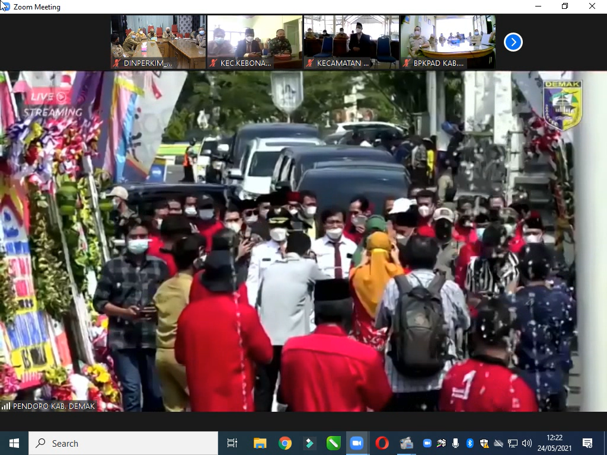
Task: Launch File Explorer from the taskbar
Action: point(260,443)
